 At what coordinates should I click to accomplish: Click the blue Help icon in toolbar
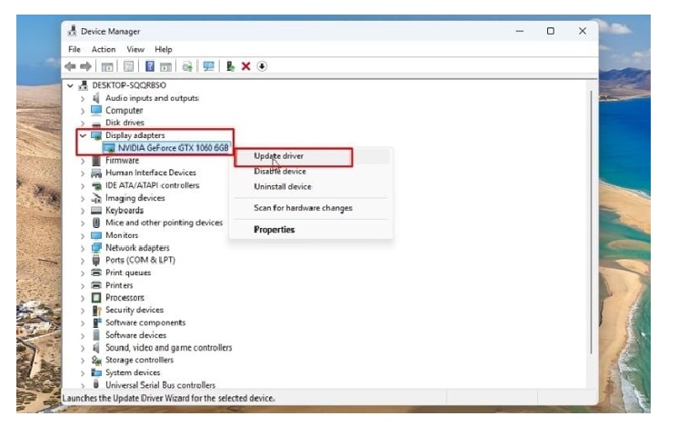pyautogui.click(x=150, y=66)
